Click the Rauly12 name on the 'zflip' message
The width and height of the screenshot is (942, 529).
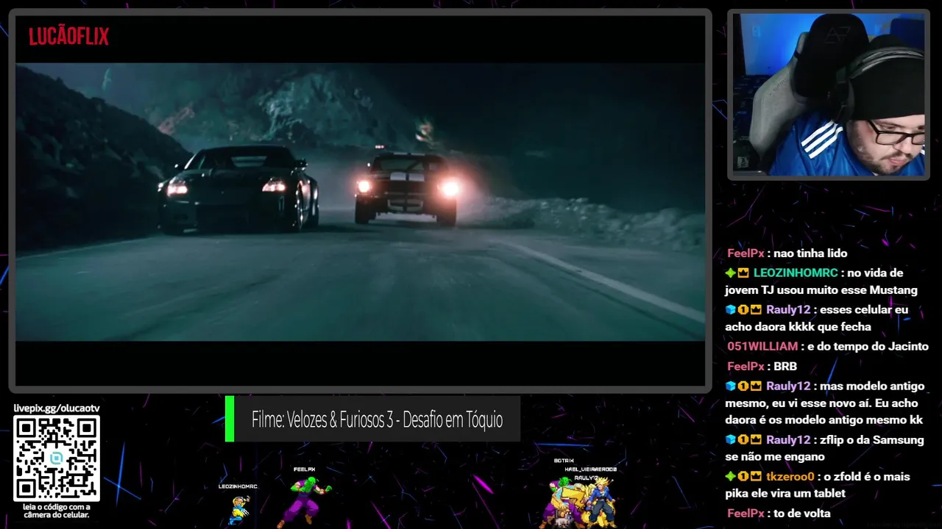(788, 439)
